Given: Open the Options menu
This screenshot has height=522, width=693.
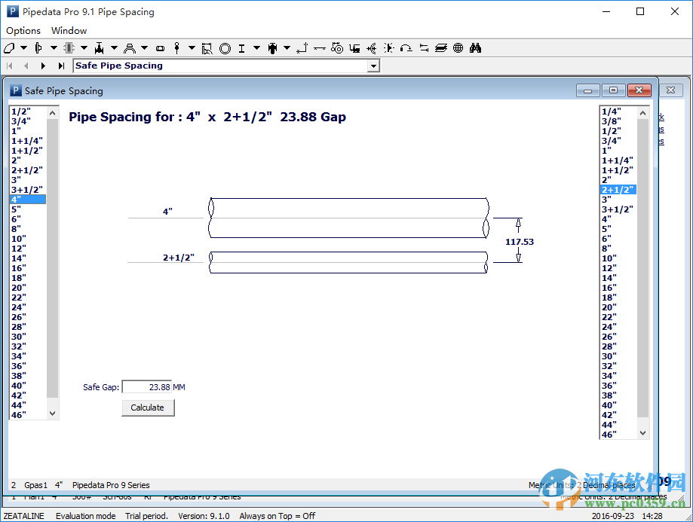Looking at the screenshot, I should (23, 30).
